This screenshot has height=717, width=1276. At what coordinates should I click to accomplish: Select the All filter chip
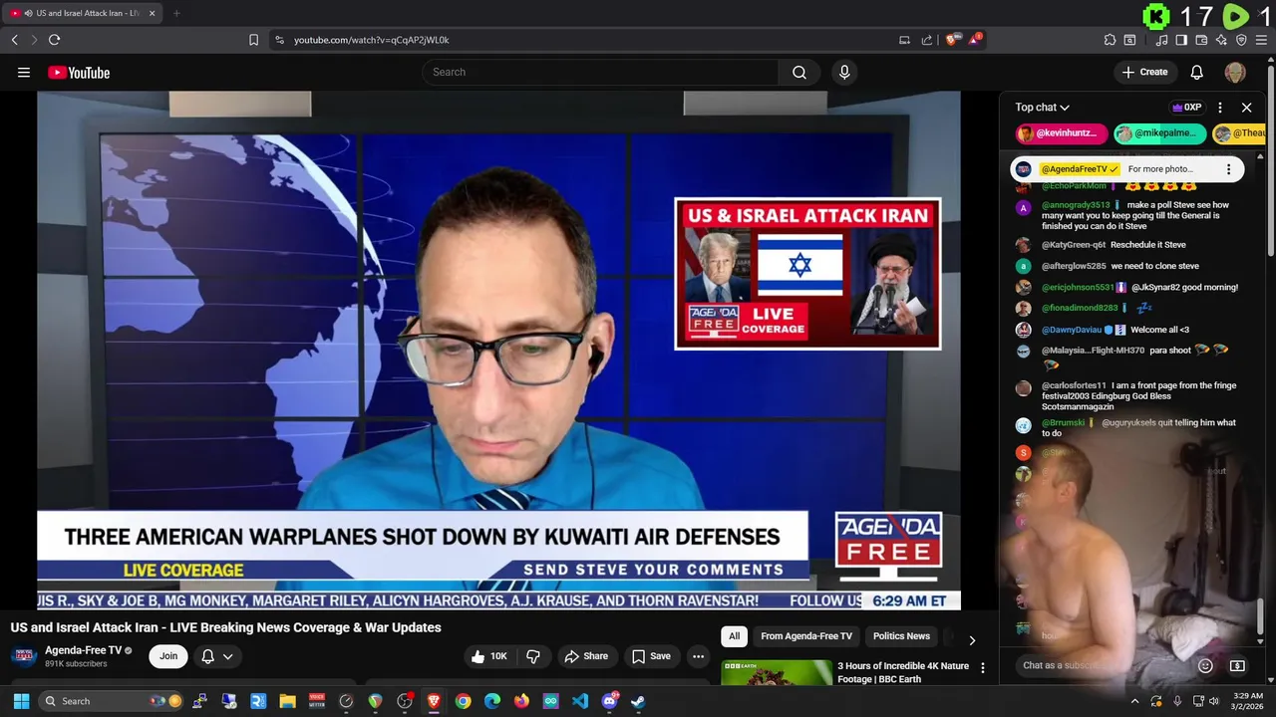tap(734, 636)
